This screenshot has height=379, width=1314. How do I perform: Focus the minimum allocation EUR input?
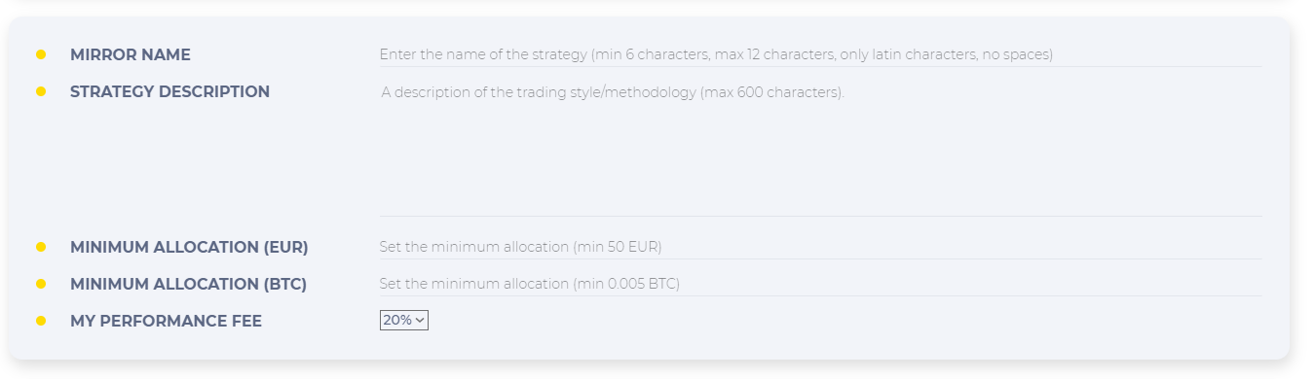(x=820, y=247)
